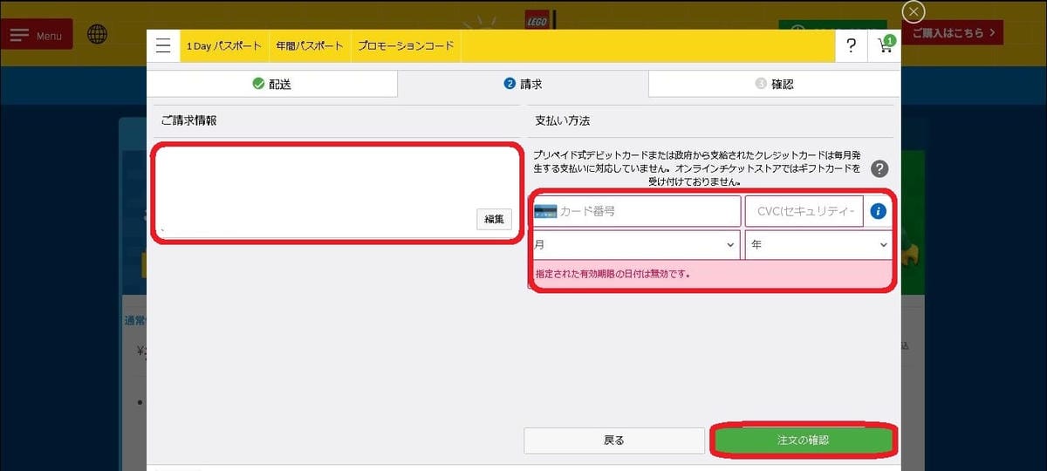
Task: Go to the 配送 step
Action: click(x=271, y=84)
